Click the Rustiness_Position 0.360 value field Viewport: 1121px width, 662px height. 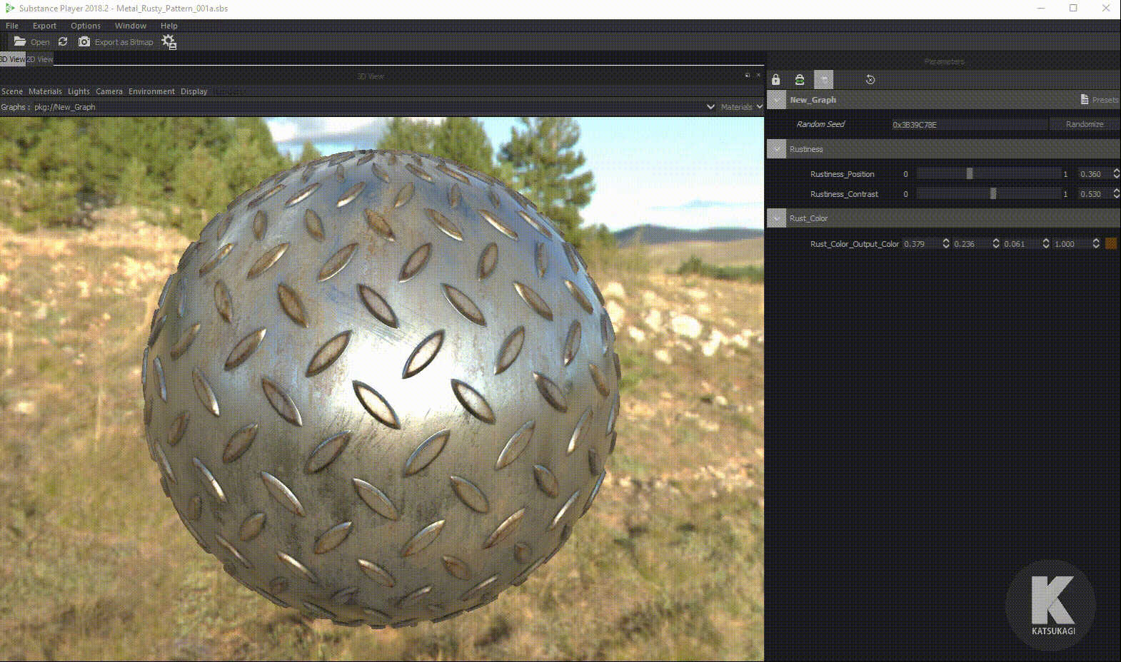[1095, 174]
